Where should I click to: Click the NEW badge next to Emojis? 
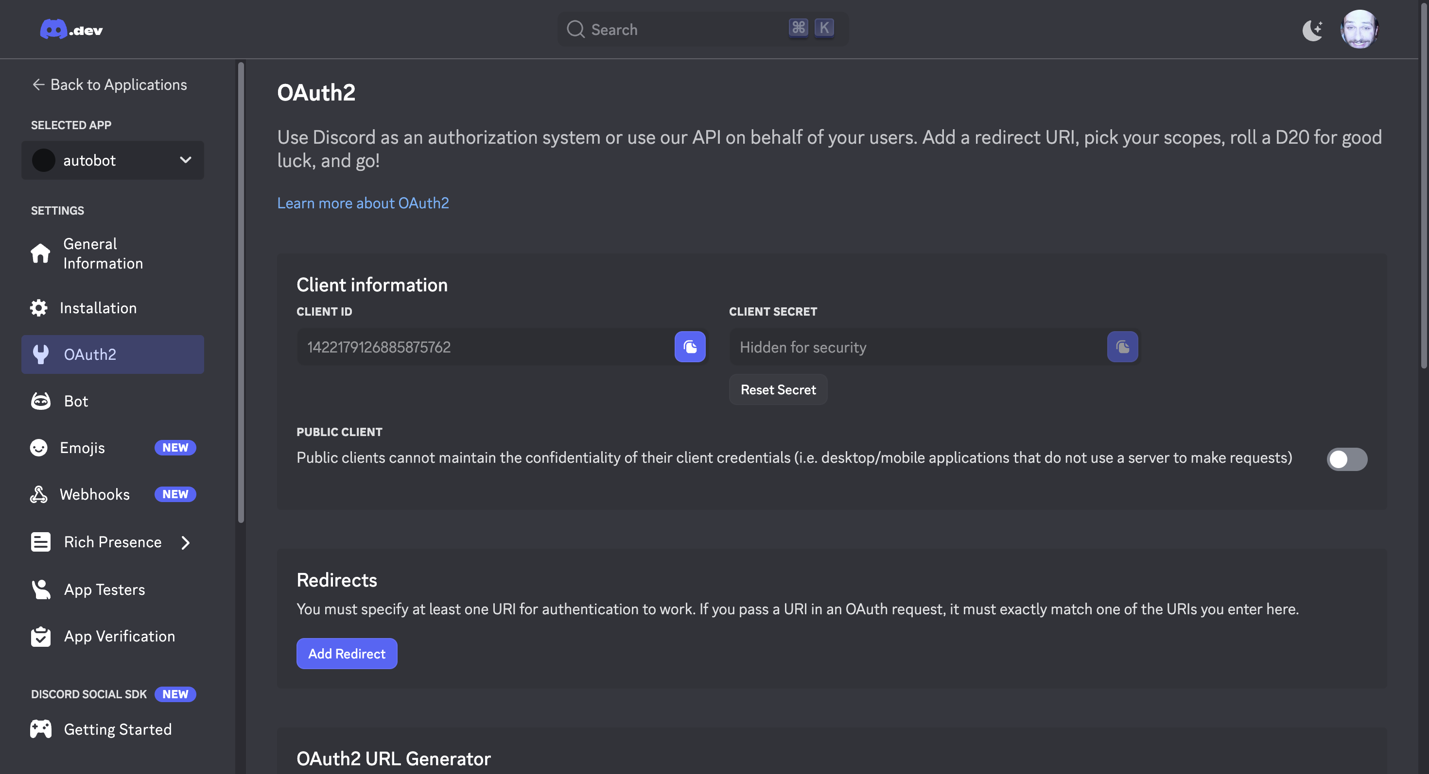pos(175,448)
